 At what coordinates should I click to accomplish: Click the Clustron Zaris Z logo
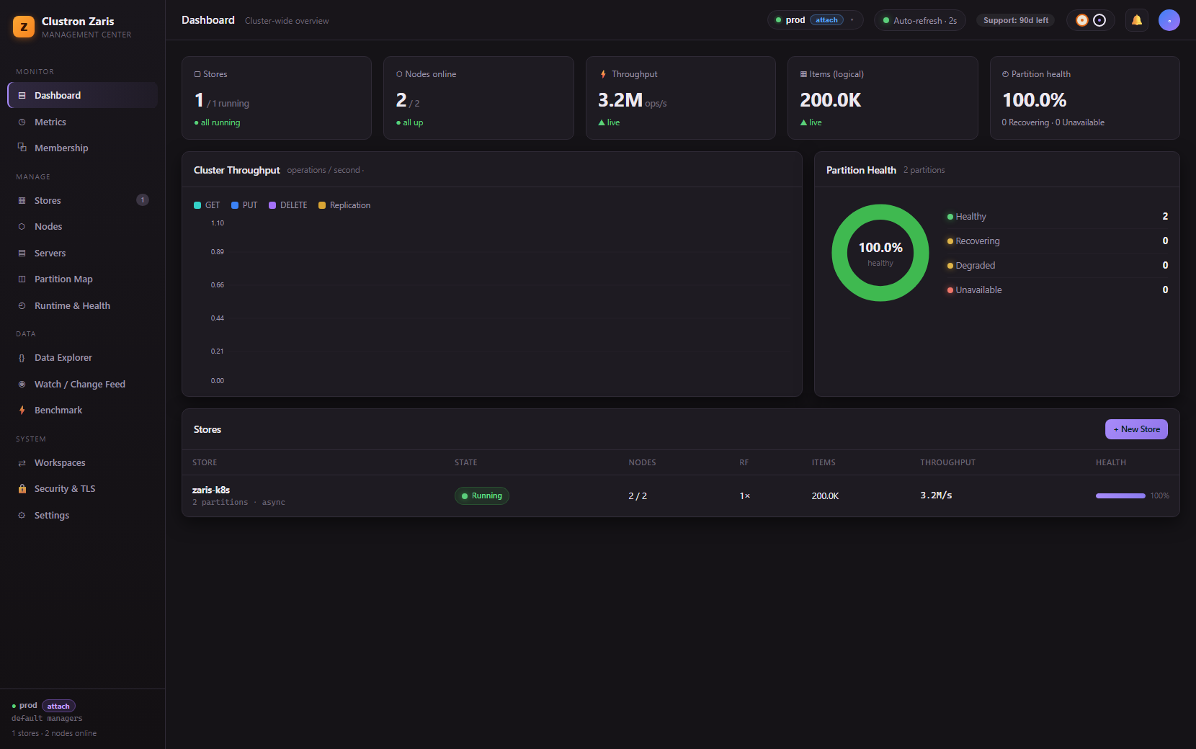click(24, 27)
